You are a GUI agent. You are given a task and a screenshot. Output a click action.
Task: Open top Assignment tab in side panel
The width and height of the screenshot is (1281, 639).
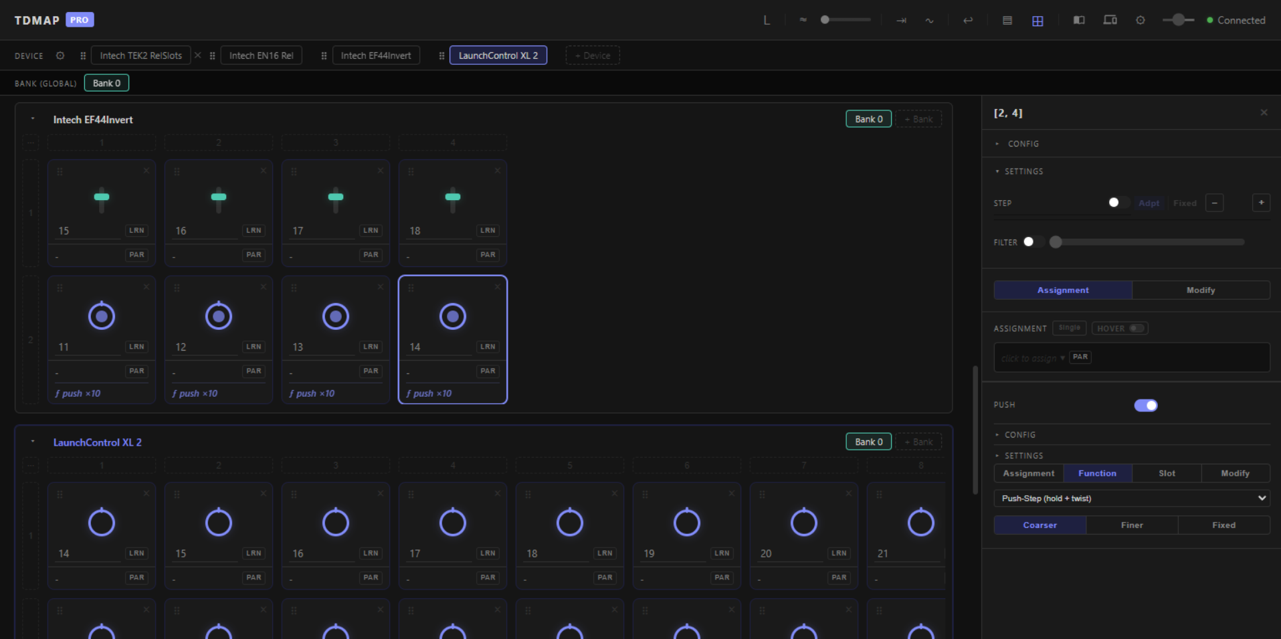point(1063,290)
